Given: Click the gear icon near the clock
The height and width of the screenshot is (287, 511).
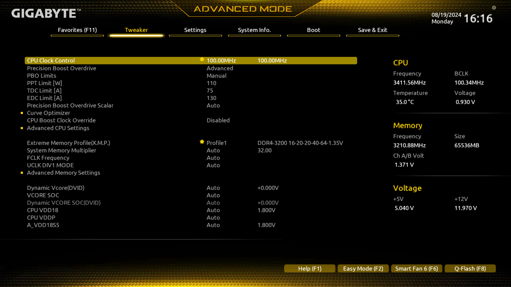Looking at the screenshot, I should click(494, 8).
